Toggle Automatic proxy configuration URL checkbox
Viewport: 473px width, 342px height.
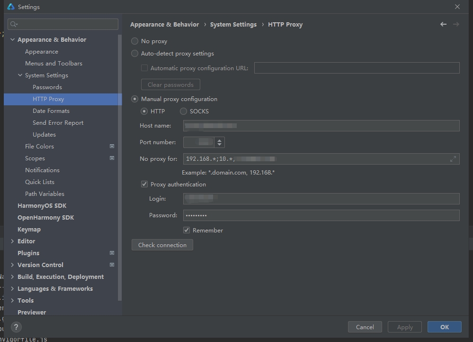(144, 68)
